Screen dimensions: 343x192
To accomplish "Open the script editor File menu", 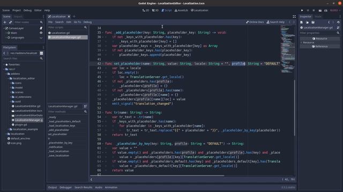I will coord(50,22).
